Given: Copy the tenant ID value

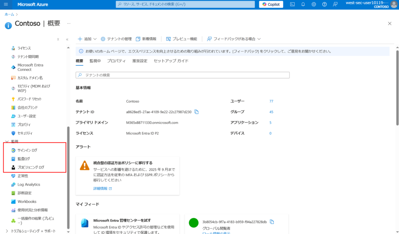Looking at the screenshot, I should (196, 112).
